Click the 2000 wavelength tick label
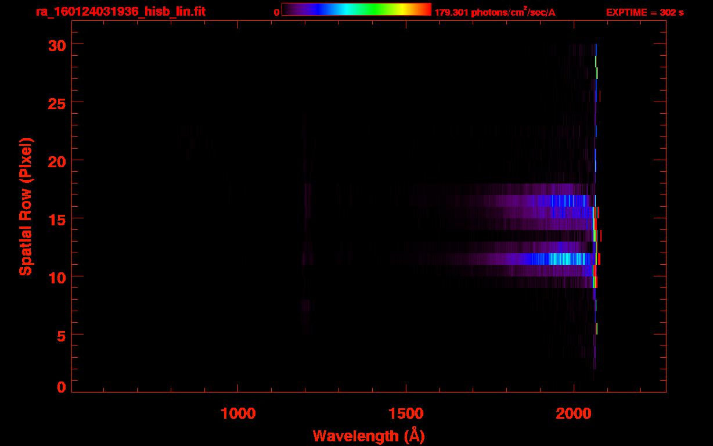 [x=574, y=413]
